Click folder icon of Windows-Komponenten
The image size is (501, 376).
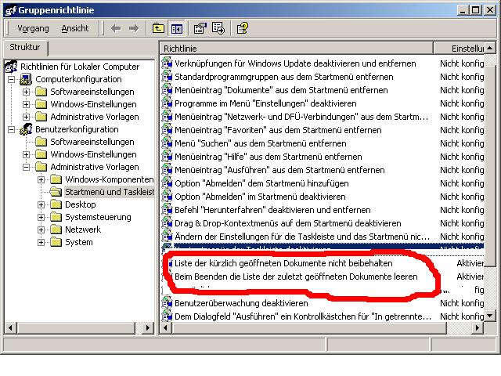point(56,179)
